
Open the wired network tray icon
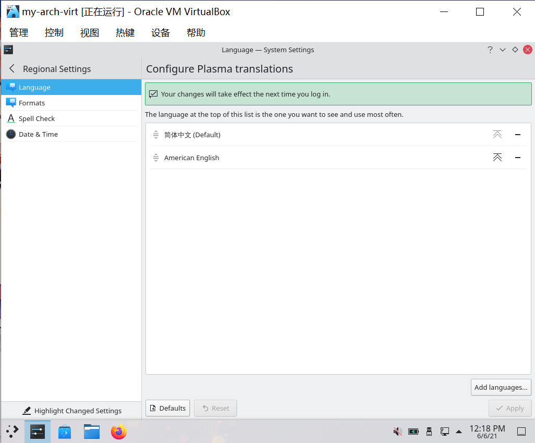tap(445, 432)
